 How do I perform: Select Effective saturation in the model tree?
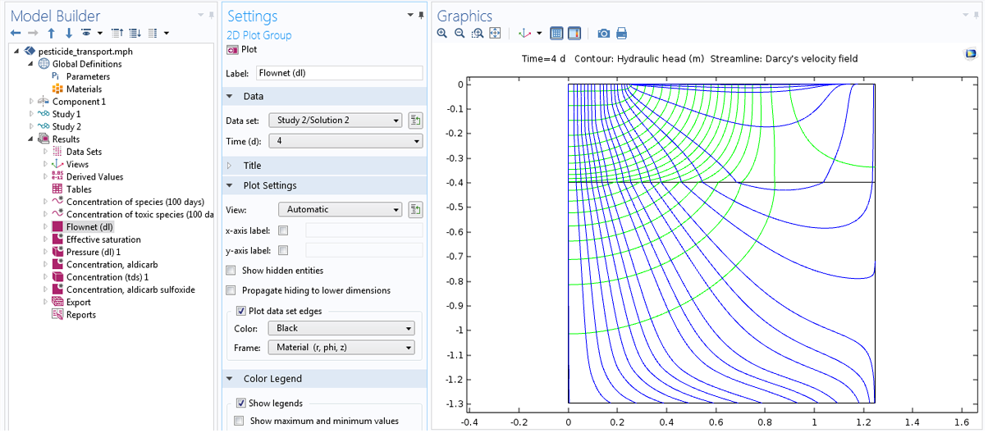pyautogui.click(x=103, y=239)
